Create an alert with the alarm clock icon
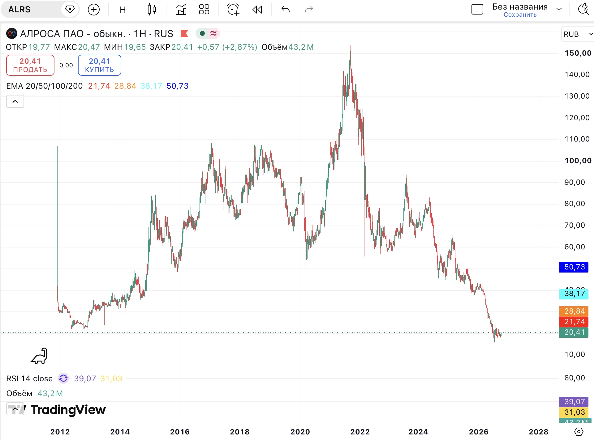This screenshot has height=440, width=594. 233,10
